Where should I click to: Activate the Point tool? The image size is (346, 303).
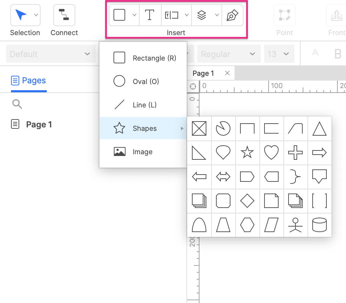click(284, 15)
